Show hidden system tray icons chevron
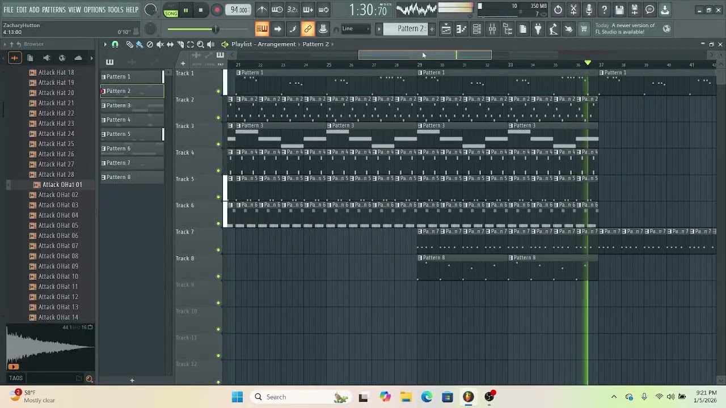Screen dimensions: 726x408 614,397
